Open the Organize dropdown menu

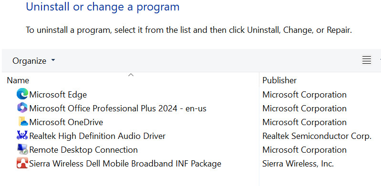34,60
